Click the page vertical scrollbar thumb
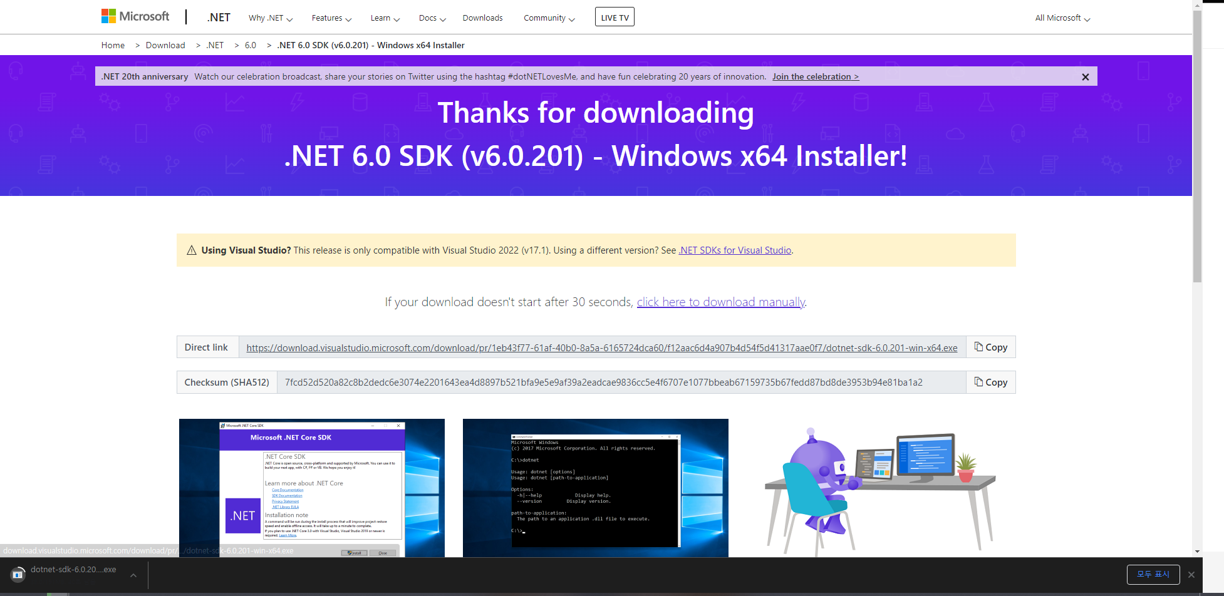 [x=1197, y=147]
